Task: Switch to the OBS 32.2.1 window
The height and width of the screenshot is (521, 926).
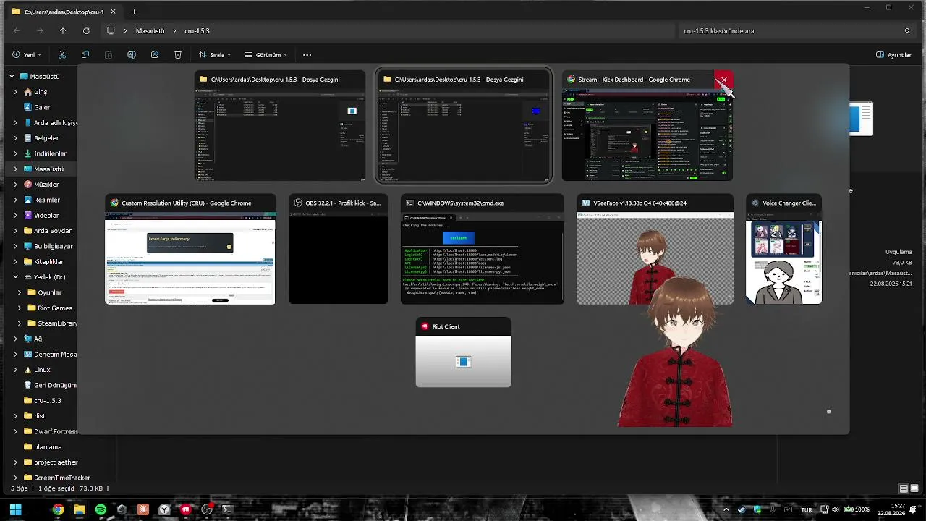Action: pos(339,249)
